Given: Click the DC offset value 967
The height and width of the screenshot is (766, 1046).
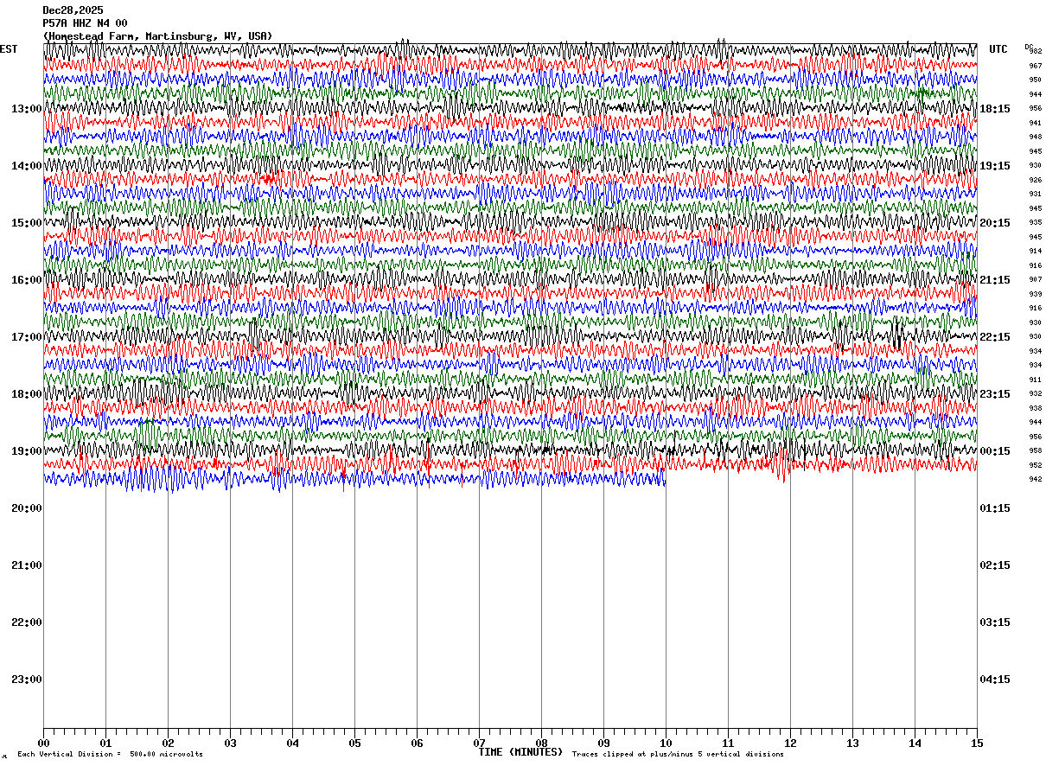Looking at the screenshot, I should click(x=1035, y=66).
